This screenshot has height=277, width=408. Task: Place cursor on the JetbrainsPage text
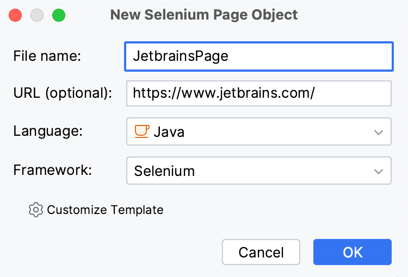pyautogui.click(x=181, y=56)
